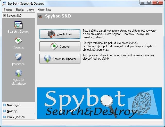
Task: Expand the Nastavení section
Action: pos(5,105)
